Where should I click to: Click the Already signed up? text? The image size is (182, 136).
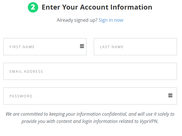coord(77,20)
